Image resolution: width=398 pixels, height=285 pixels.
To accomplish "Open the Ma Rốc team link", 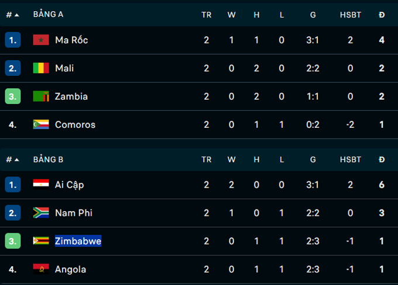I will pyautogui.click(x=71, y=40).
